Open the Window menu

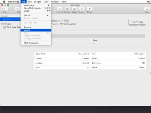coord(55,2)
